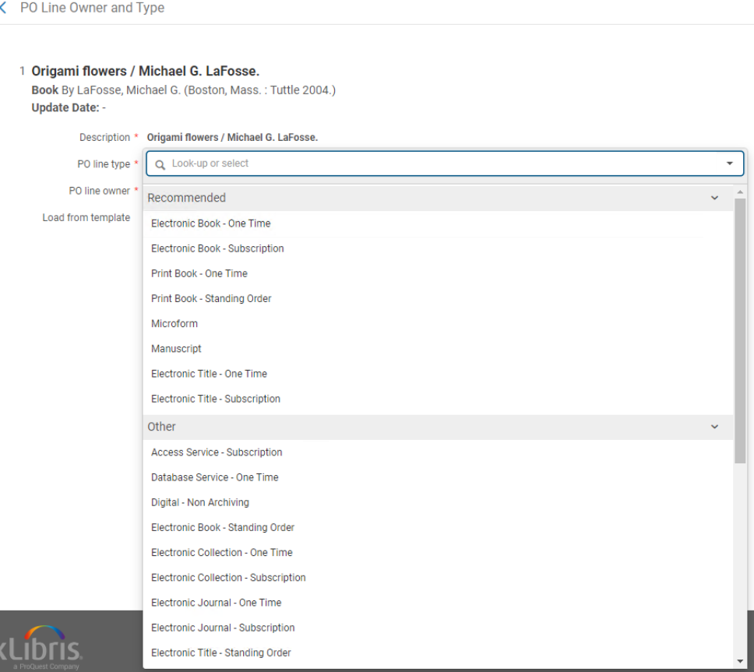Choose Electronic Journal - One Time
Screen dimensions: 754x672
438,602
